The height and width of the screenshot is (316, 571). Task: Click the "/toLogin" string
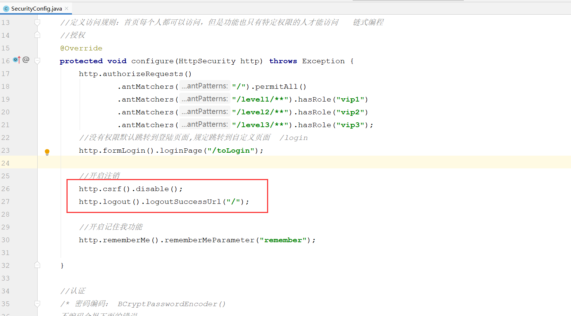231,151
